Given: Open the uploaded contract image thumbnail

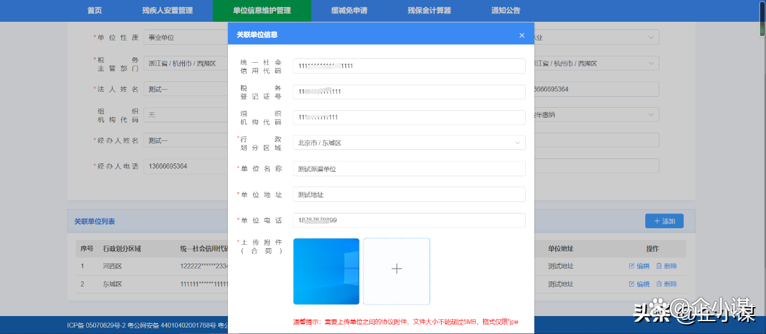Looking at the screenshot, I should (326, 271).
